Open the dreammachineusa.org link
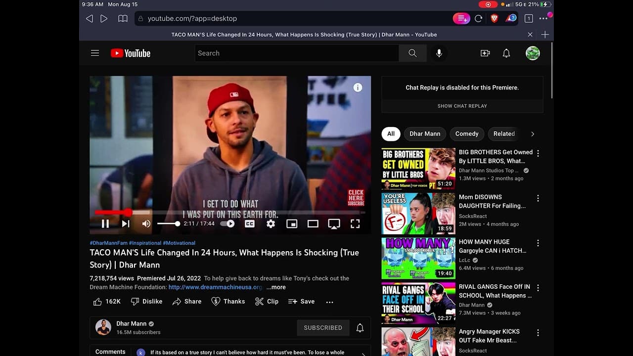 [215, 287]
